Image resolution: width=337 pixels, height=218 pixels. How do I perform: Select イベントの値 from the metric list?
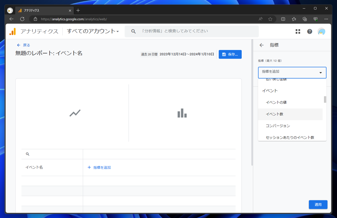[x=290, y=103]
